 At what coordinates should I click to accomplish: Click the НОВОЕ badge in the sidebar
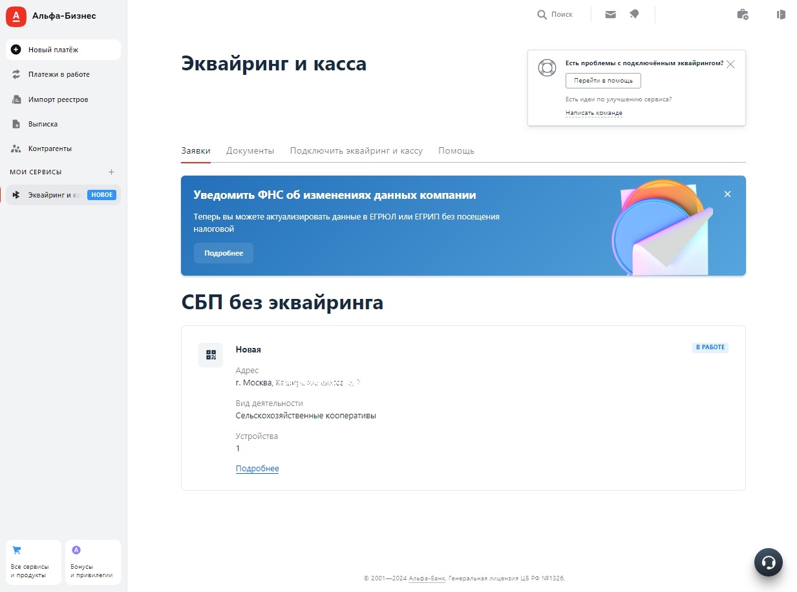(x=101, y=195)
